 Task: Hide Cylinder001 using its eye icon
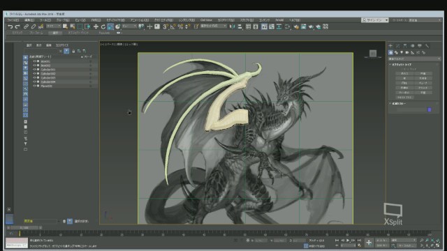click(x=34, y=70)
